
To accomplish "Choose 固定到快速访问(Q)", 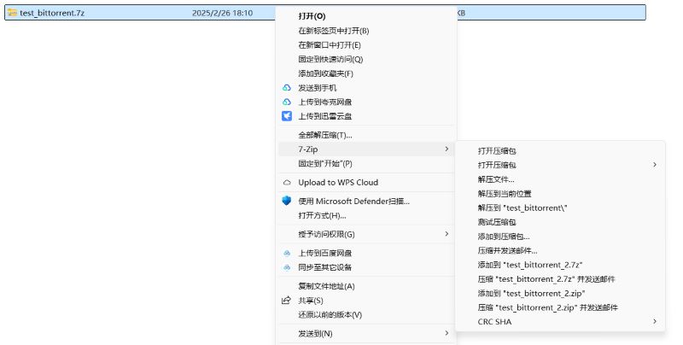I will tap(330, 59).
